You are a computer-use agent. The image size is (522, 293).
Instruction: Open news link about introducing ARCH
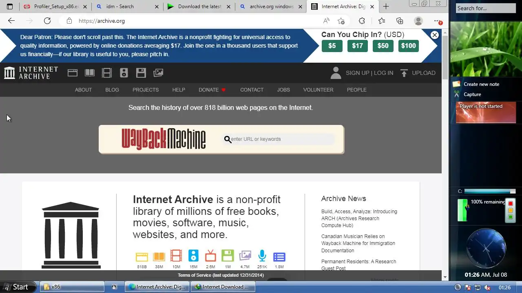359,218
